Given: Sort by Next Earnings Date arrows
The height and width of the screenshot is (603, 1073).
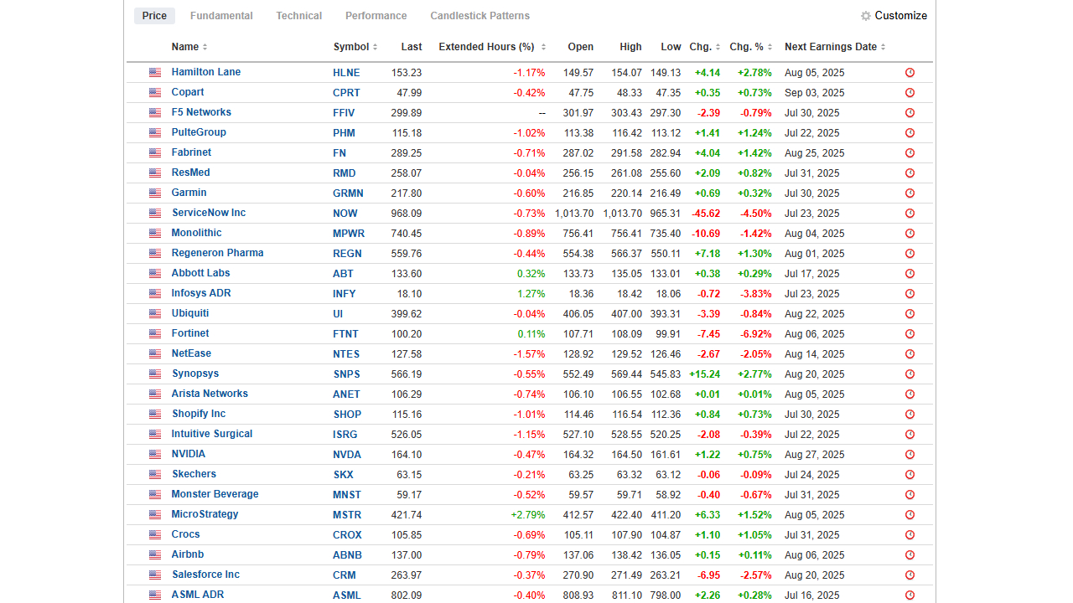Looking at the screenshot, I should point(880,47).
